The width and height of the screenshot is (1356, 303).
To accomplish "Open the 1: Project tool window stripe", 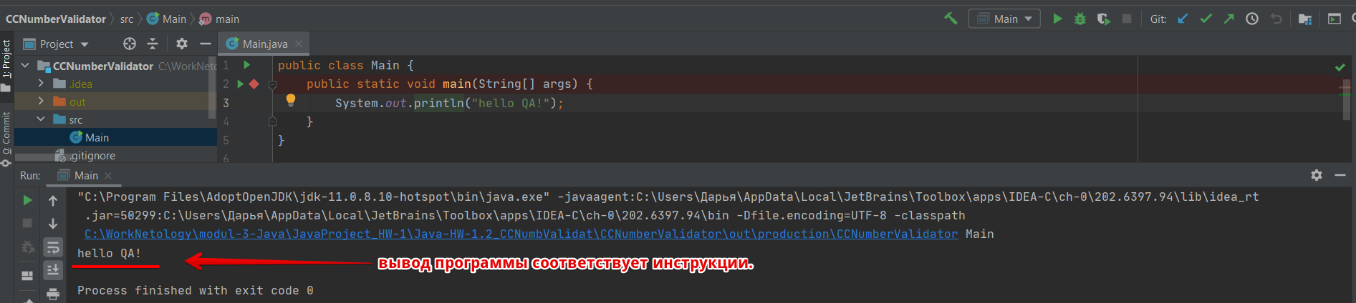I will (6, 66).
